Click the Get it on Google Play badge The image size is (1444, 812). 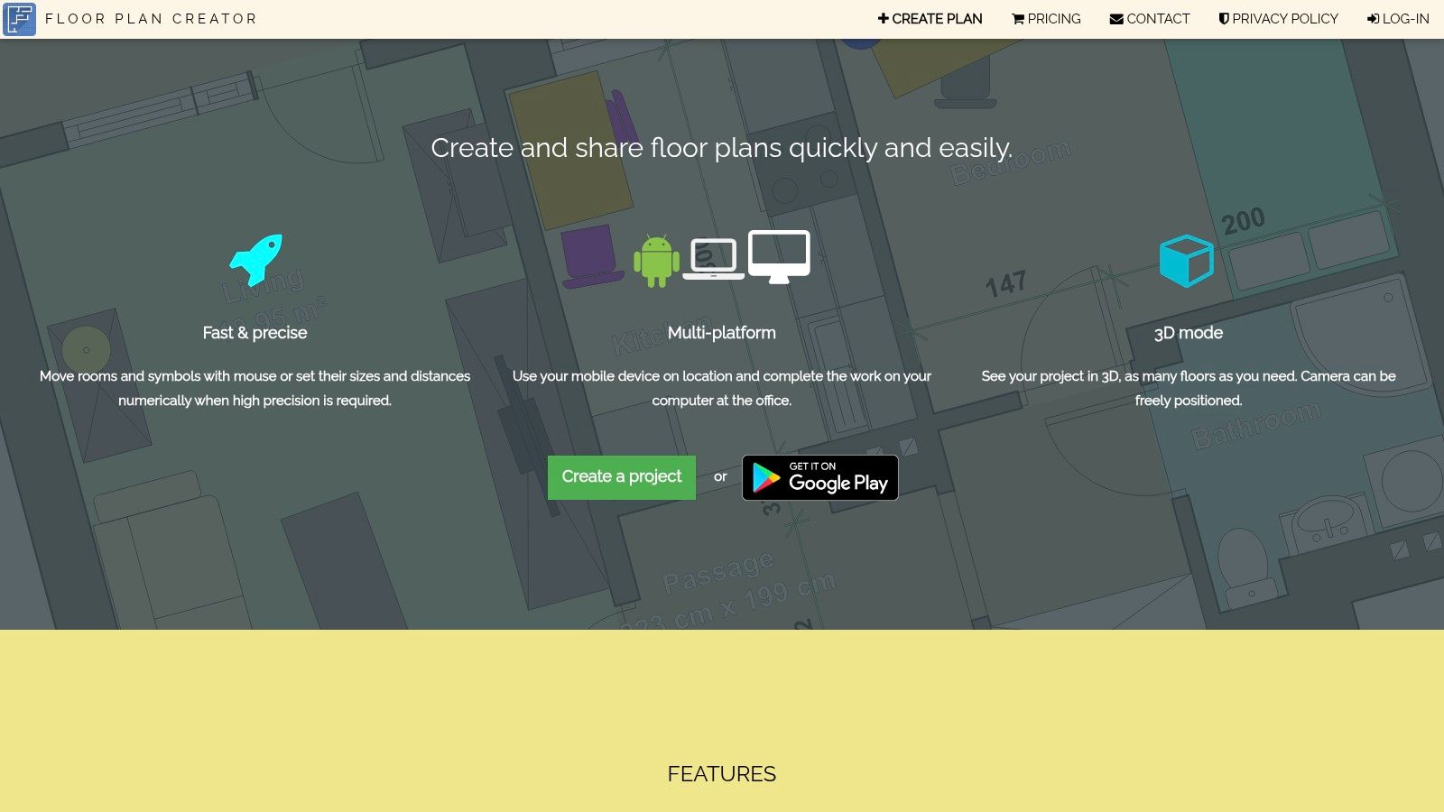(x=819, y=477)
